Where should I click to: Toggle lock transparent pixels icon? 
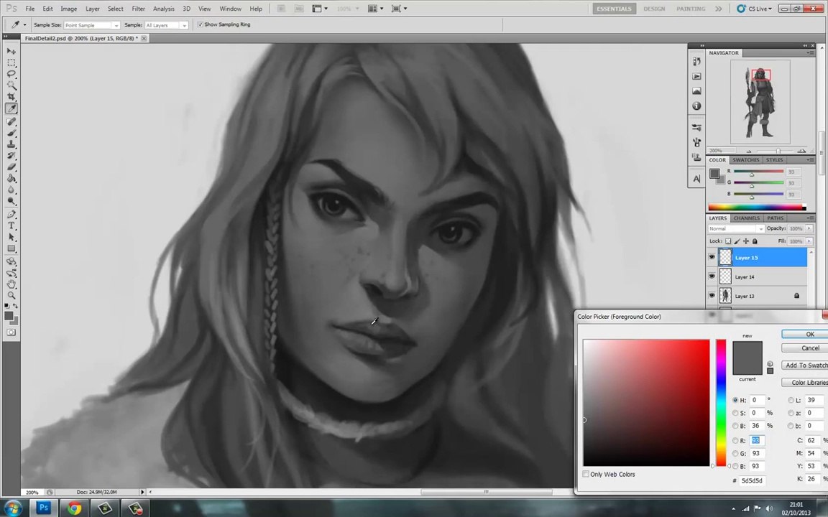coord(728,241)
